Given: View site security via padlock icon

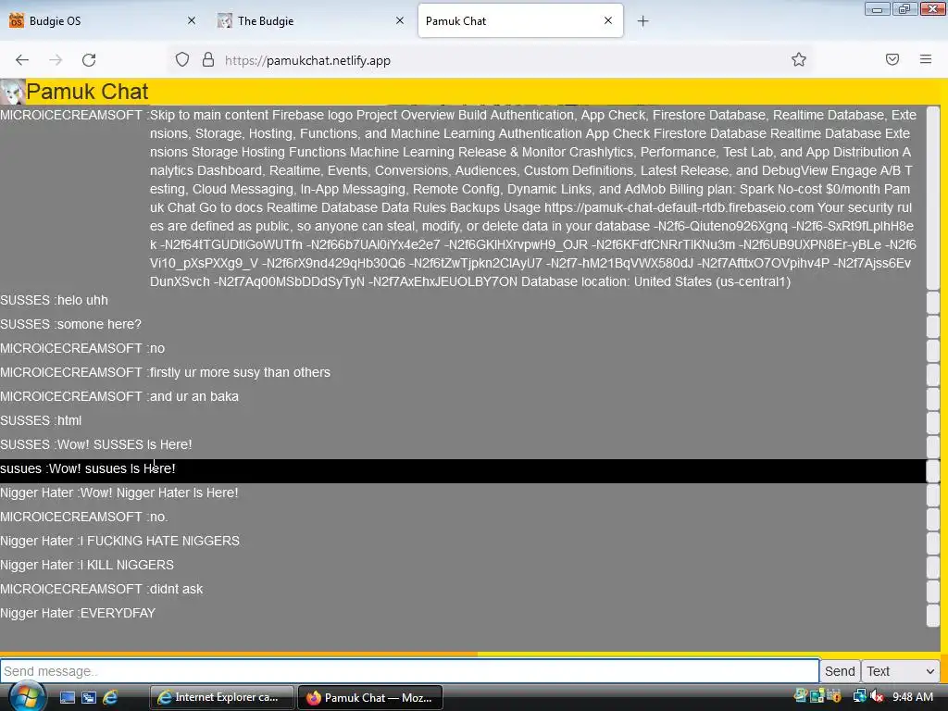Looking at the screenshot, I should pyautogui.click(x=208, y=60).
